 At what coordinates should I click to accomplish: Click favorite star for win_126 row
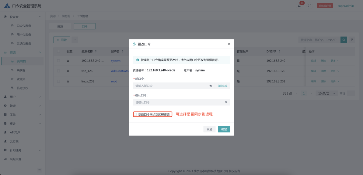(x=68, y=71)
